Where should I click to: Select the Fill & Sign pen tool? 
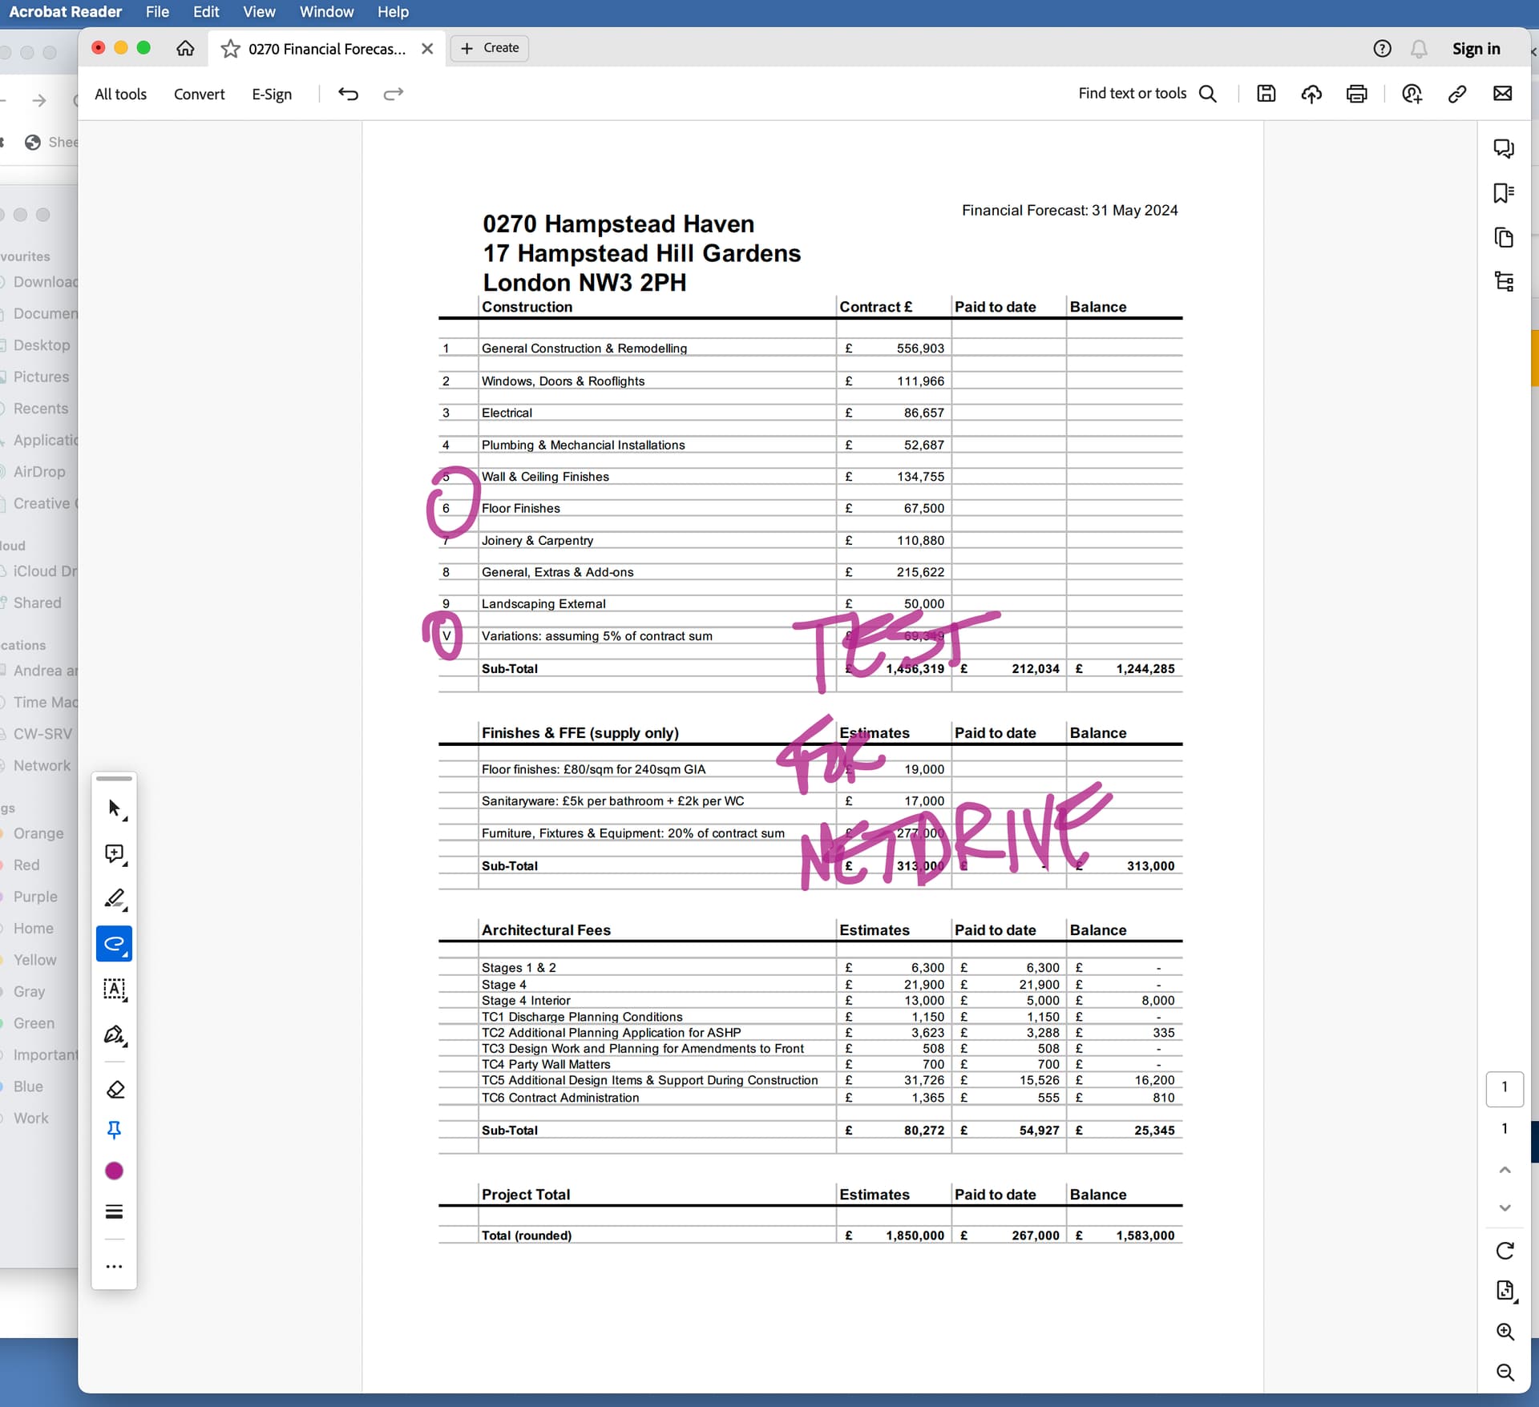click(x=115, y=1035)
